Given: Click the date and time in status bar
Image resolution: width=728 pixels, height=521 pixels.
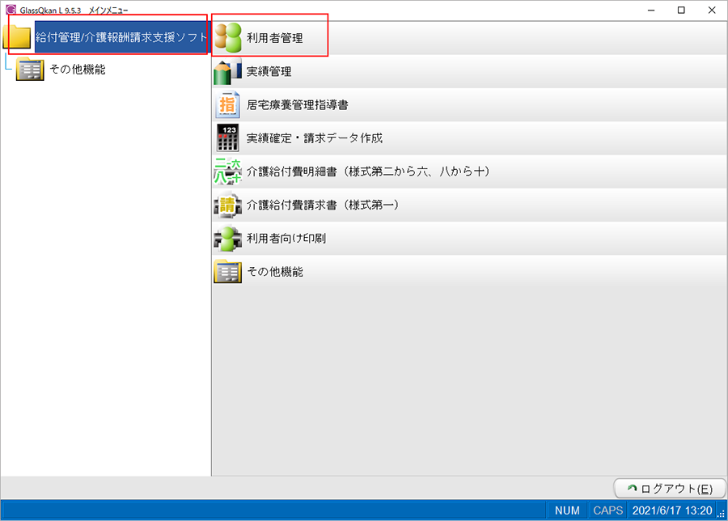Looking at the screenshot, I should pos(671,510).
